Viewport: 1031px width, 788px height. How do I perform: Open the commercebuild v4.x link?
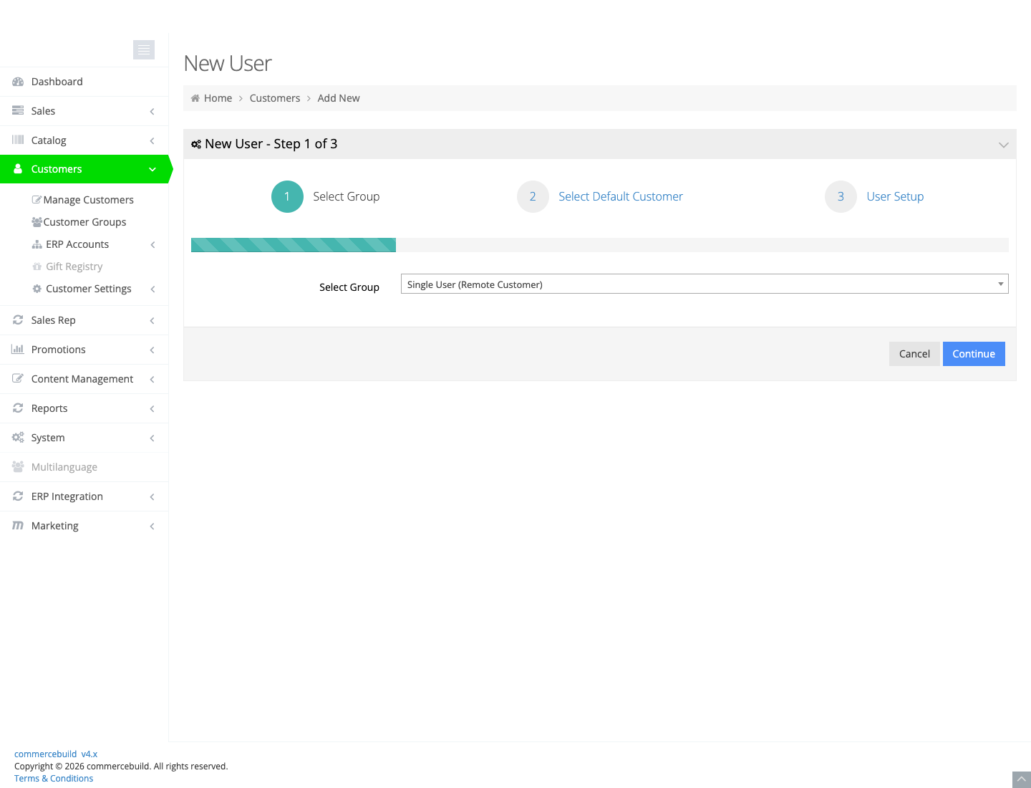point(56,754)
